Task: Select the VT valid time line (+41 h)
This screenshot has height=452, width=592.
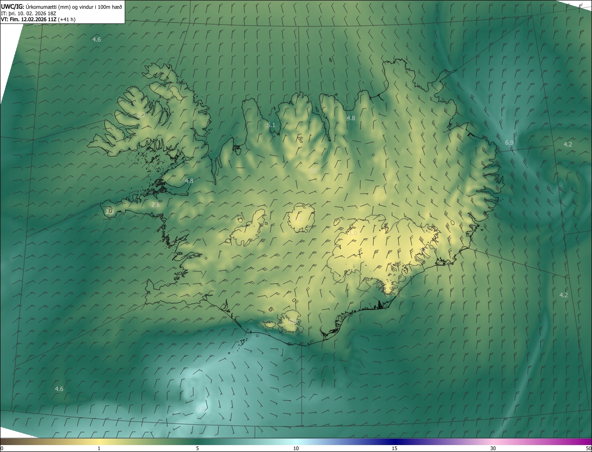Action: [38, 20]
